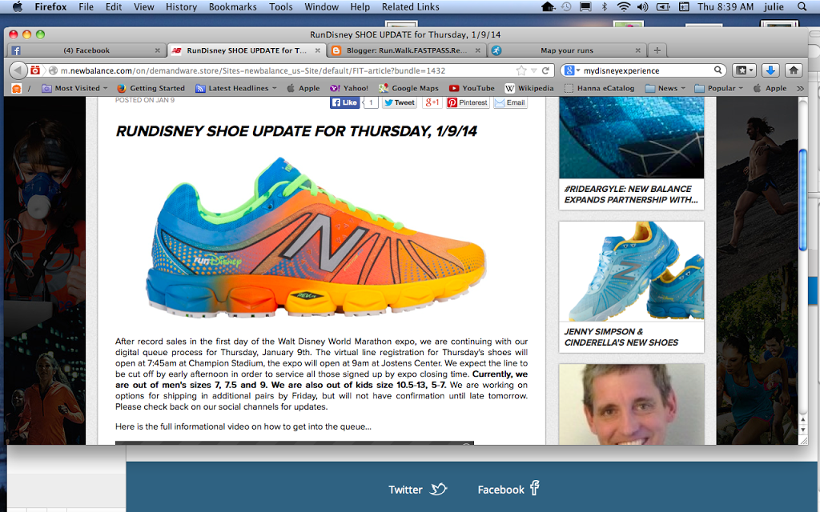Open the Related Links menu

tap(411, 6)
